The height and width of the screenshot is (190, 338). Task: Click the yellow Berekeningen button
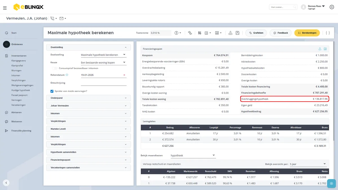(307, 33)
